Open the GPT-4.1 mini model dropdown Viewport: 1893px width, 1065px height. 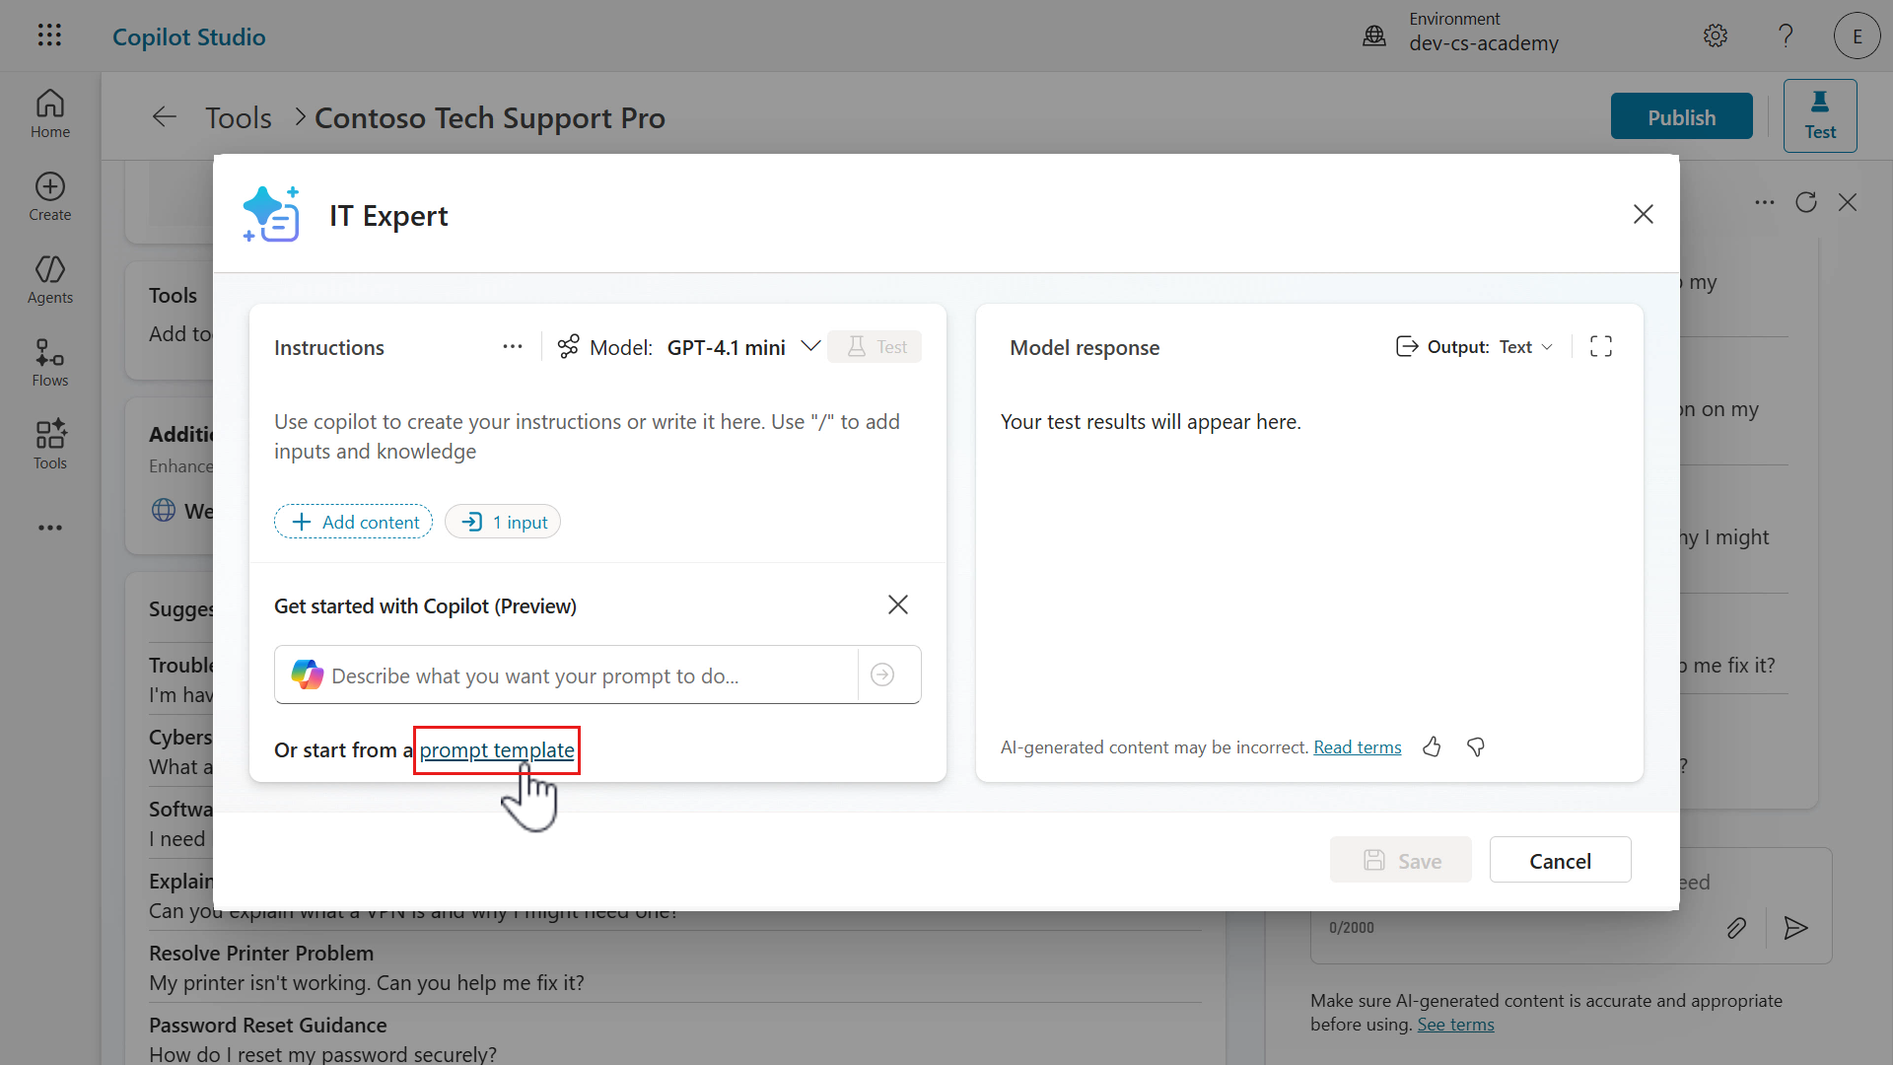click(810, 346)
